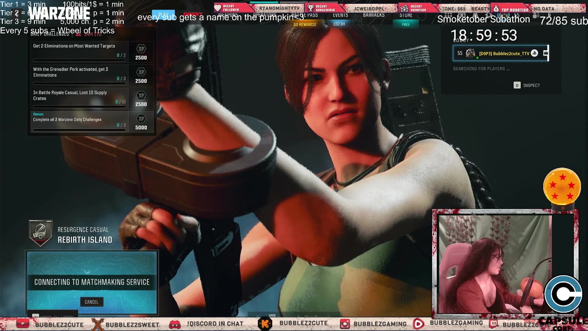
Task: Click the Loot 10 Supply Crates progress bar
Action: click(79, 107)
